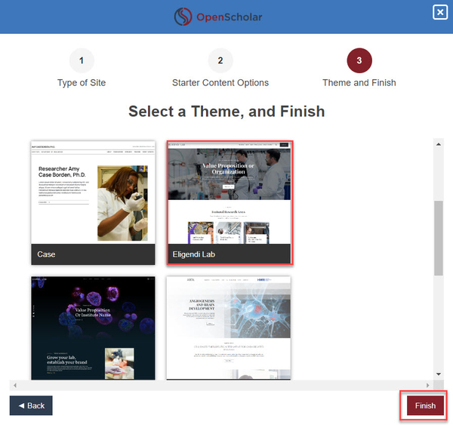
Task: Click the Theme and Finish label
Action: point(359,82)
